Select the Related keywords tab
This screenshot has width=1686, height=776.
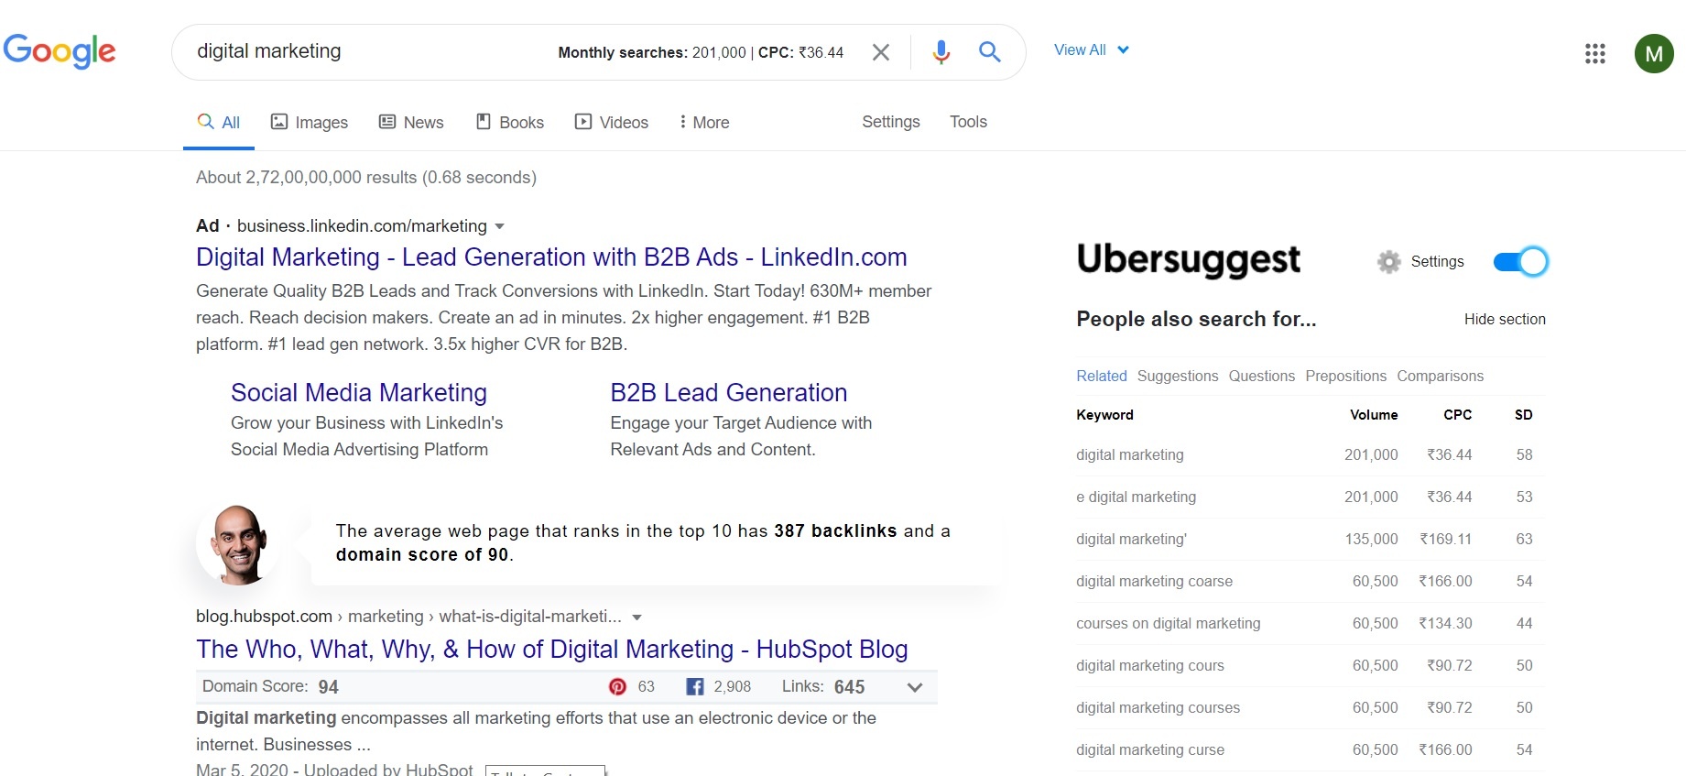coord(1102,376)
